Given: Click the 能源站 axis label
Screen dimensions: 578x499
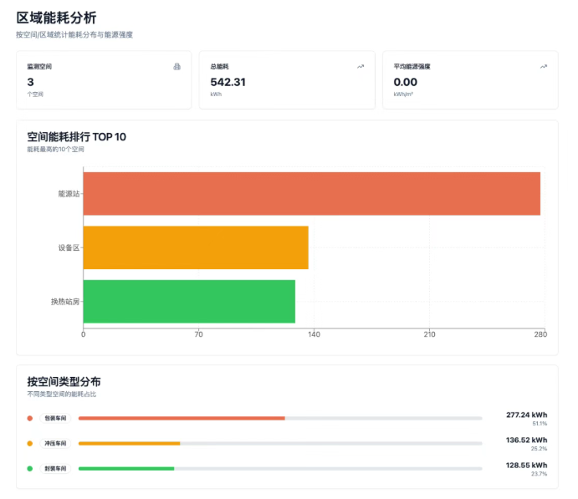Looking at the screenshot, I should (69, 194).
